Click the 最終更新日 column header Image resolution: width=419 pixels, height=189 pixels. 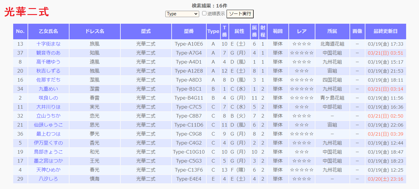click(x=385, y=31)
